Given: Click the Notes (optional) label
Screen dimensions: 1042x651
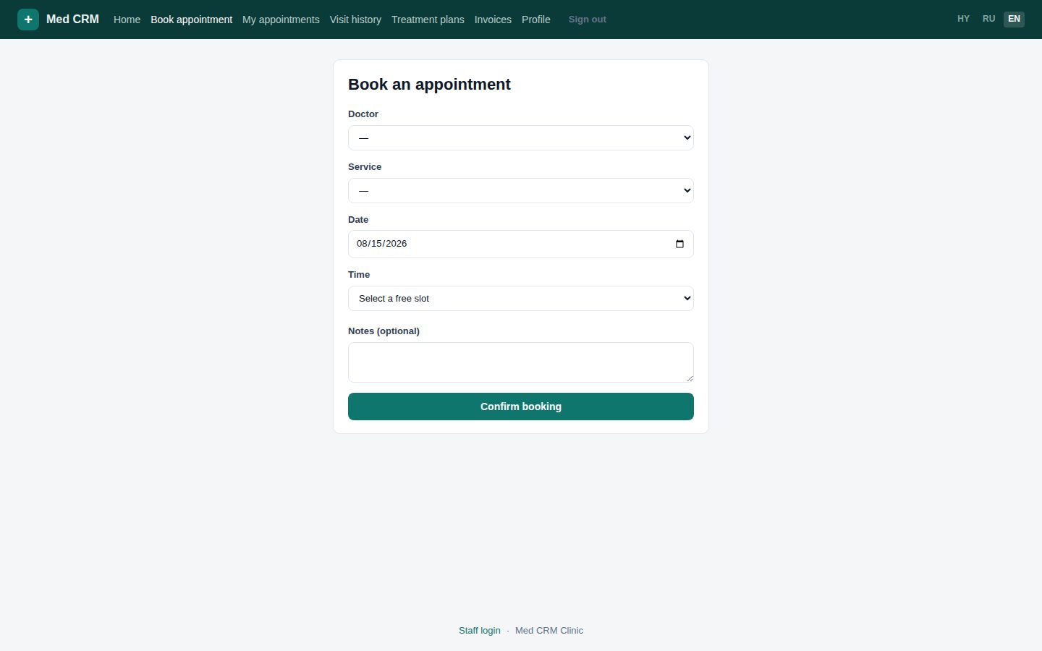Looking at the screenshot, I should point(384,331).
